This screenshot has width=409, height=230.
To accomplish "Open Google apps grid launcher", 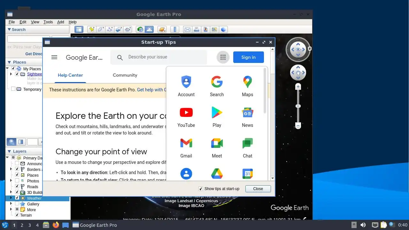I will tap(223, 57).
